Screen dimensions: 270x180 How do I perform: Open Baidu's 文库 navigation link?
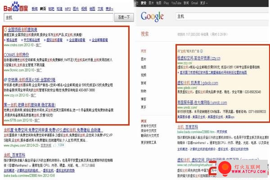pos(100,9)
